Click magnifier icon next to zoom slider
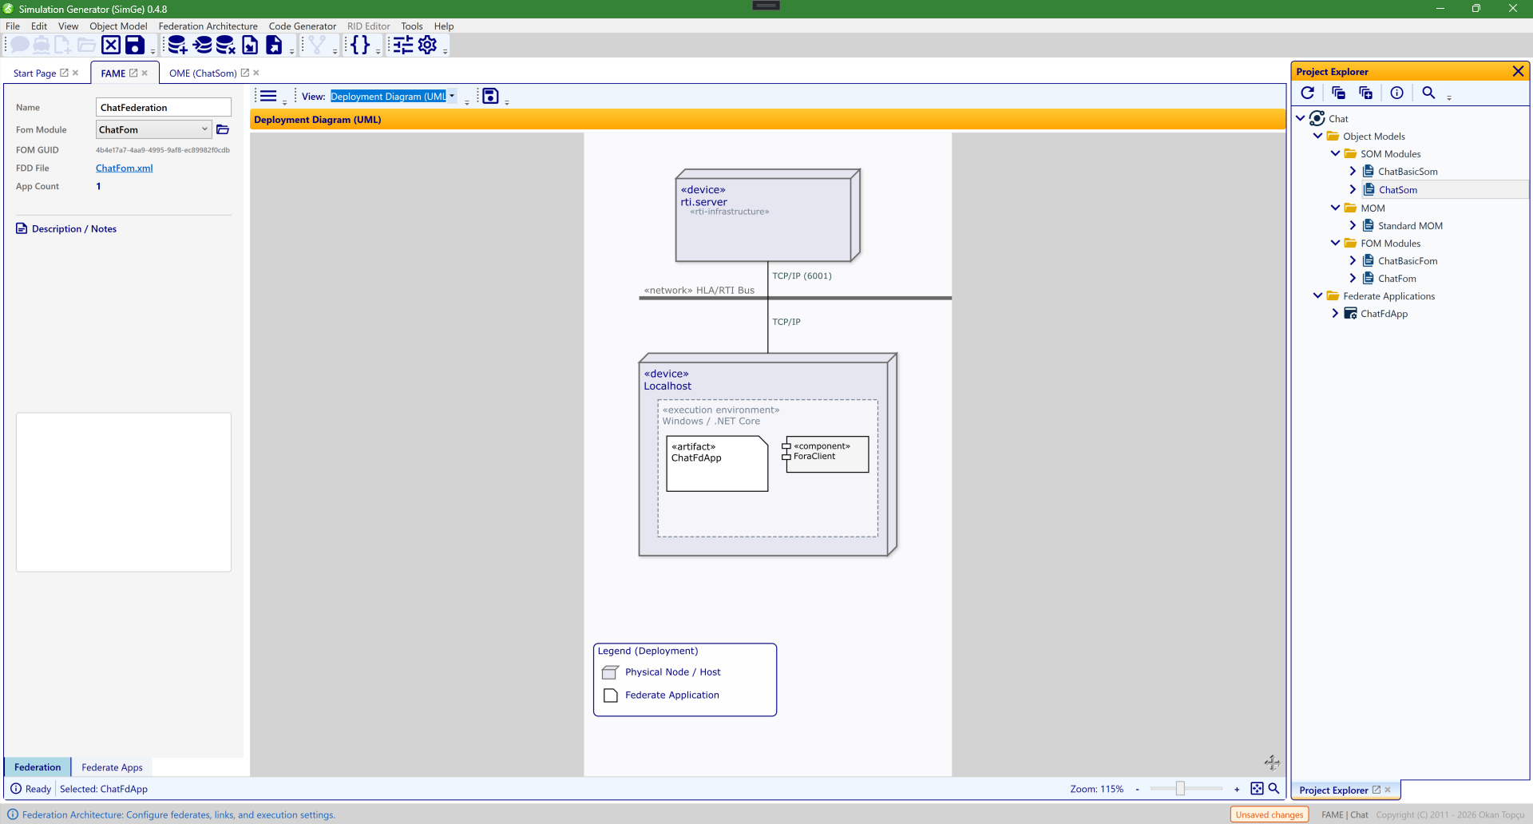The width and height of the screenshot is (1533, 824). pos(1274,788)
